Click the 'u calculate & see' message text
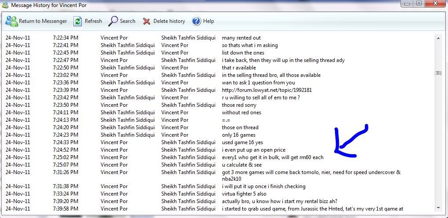 (241, 165)
